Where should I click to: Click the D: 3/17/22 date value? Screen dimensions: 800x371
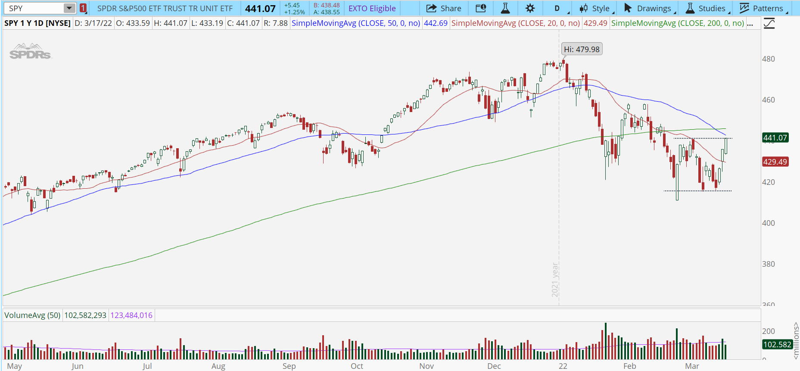[93, 23]
